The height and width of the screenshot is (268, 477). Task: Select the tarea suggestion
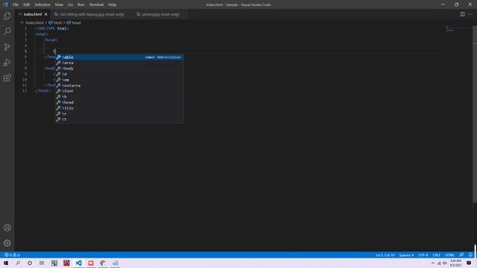(119, 63)
